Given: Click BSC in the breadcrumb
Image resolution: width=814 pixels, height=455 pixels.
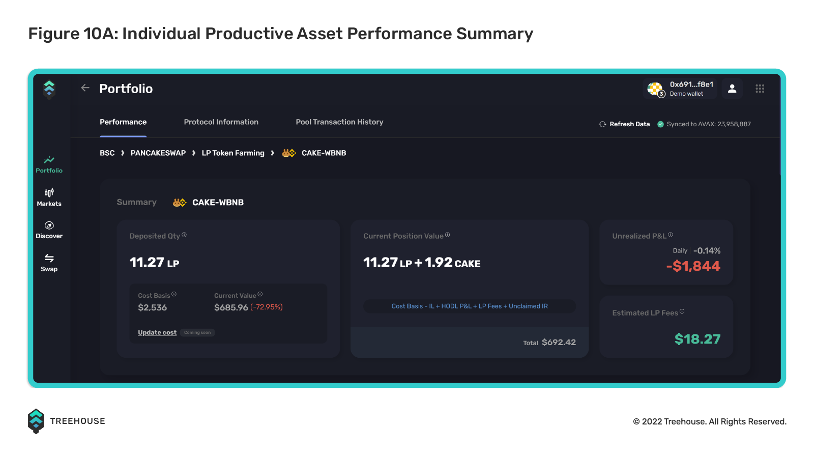Looking at the screenshot, I should [x=107, y=153].
